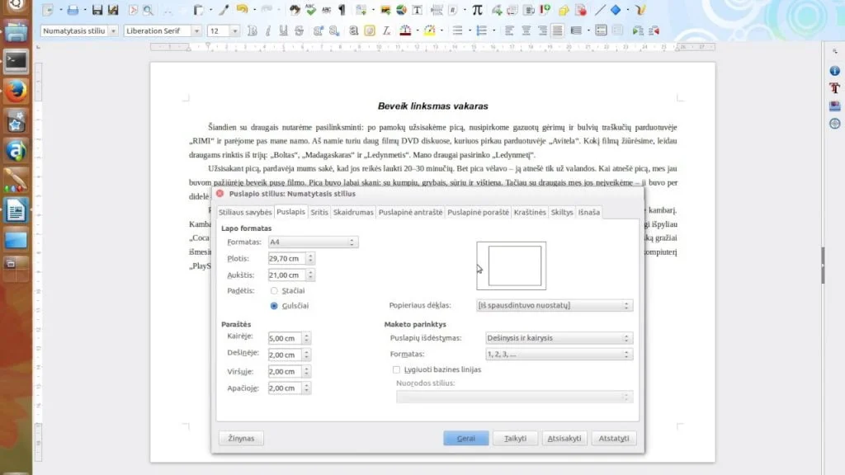This screenshot has width=845, height=475.
Task: Click the Gerai button
Action: click(465, 439)
